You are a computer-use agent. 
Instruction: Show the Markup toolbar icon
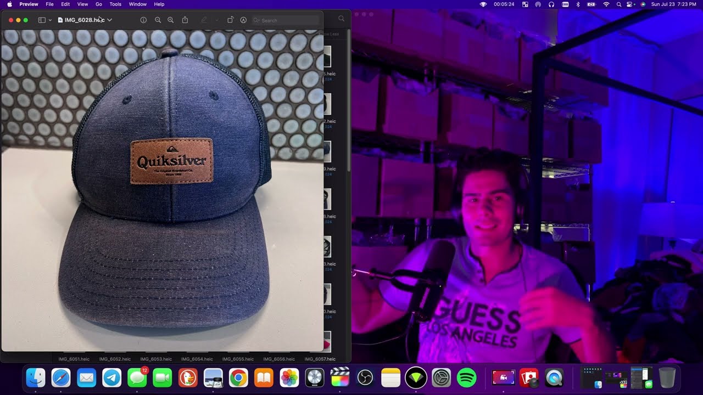(243, 20)
